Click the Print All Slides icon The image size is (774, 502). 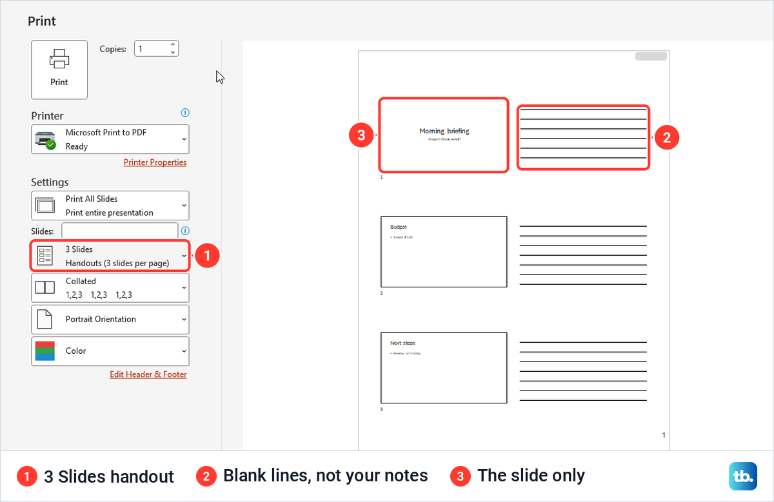click(46, 206)
